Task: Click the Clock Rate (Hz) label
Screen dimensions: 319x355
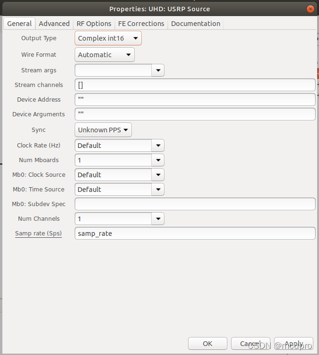Action: (39, 145)
